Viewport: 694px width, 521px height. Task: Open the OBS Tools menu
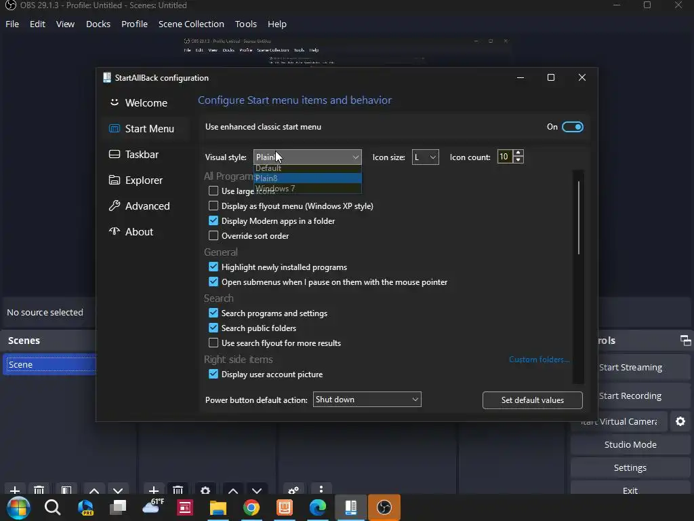pyautogui.click(x=245, y=24)
